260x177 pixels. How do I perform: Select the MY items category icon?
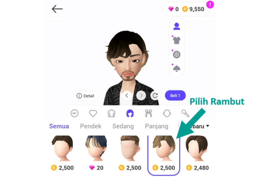pos(74,114)
